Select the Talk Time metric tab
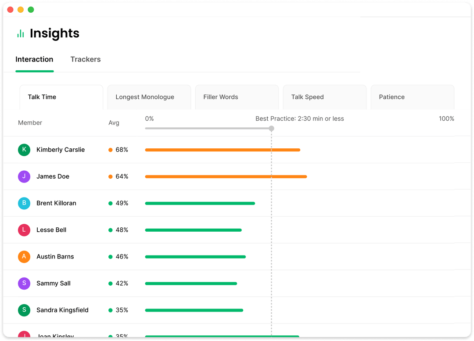This screenshot has width=474, height=341. [x=61, y=97]
